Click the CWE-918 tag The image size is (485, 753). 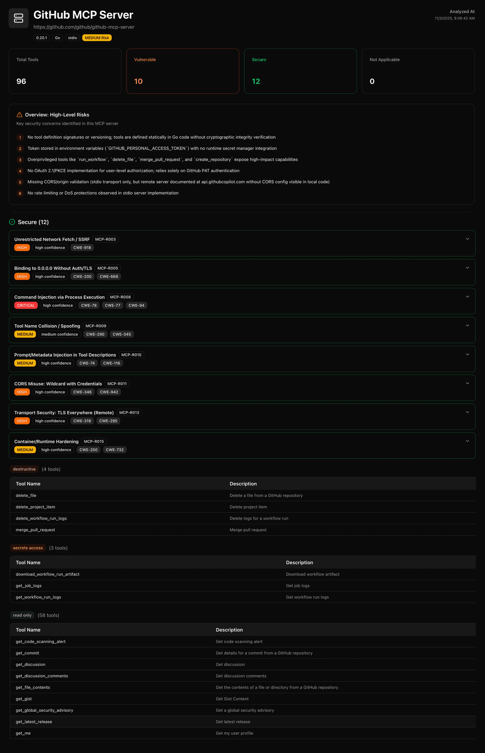click(x=82, y=247)
